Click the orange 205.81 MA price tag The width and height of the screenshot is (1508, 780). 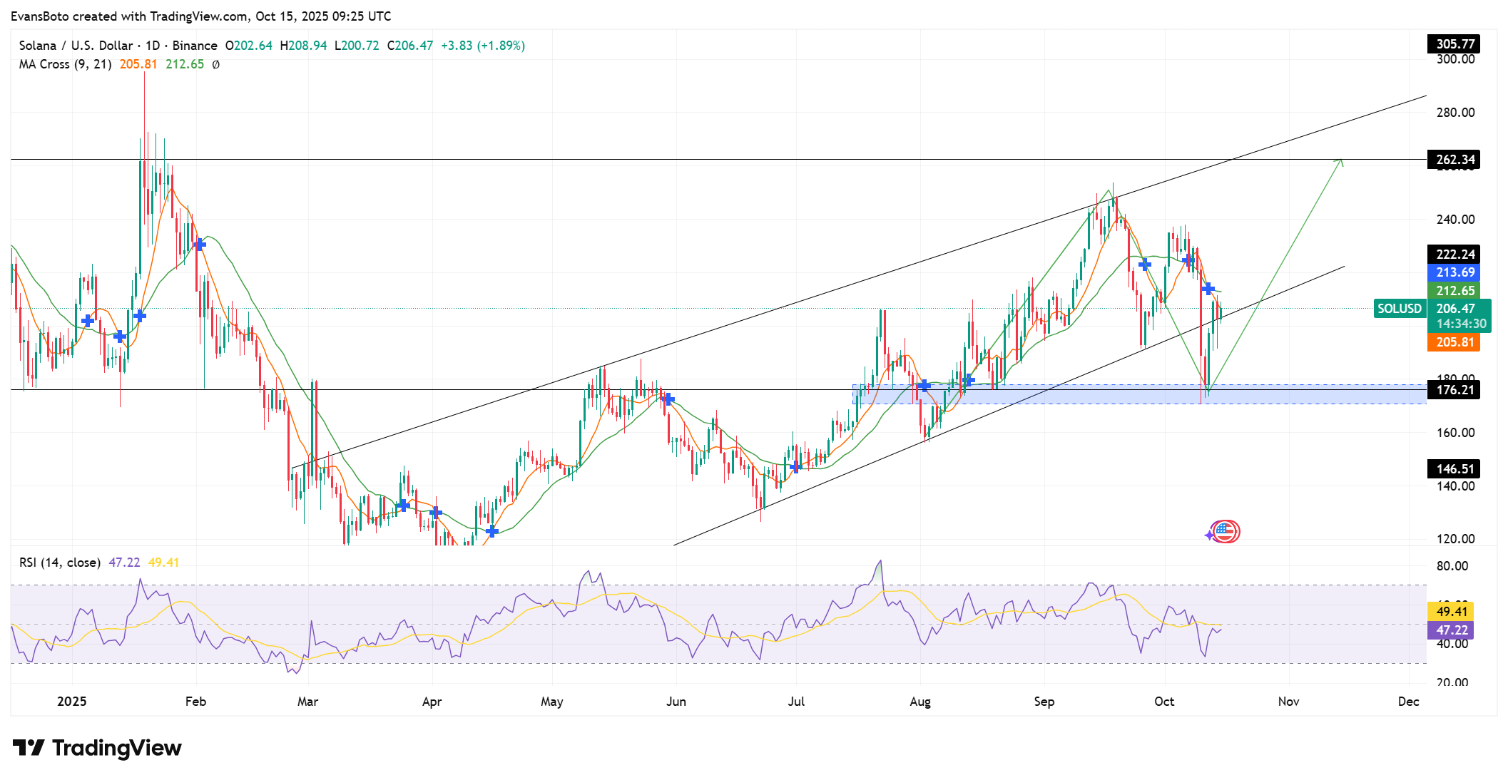pyautogui.click(x=1454, y=342)
